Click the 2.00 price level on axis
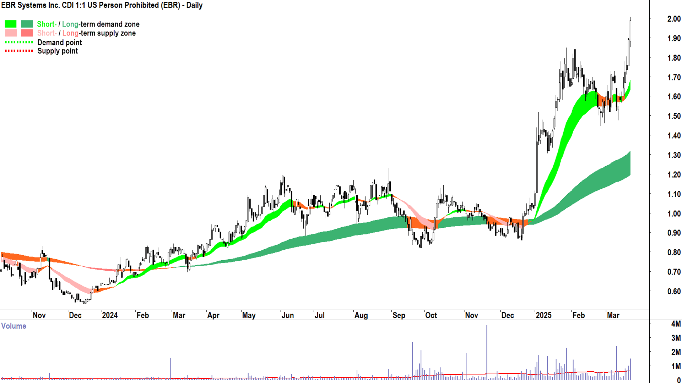This screenshot has width=682, height=383. click(x=674, y=19)
